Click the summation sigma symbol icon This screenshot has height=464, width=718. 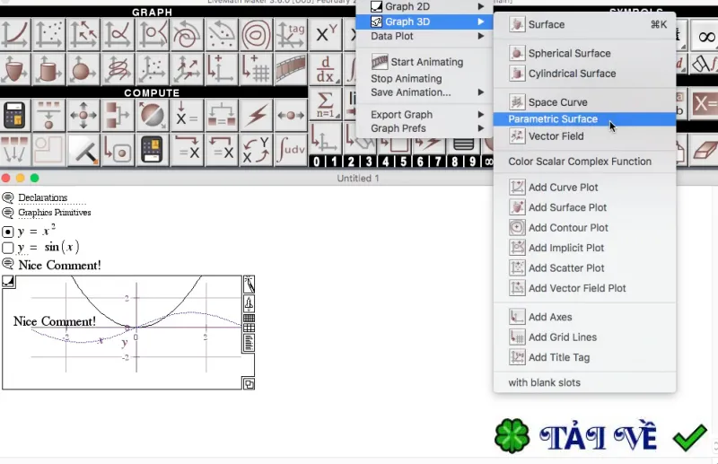click(325, 104)
